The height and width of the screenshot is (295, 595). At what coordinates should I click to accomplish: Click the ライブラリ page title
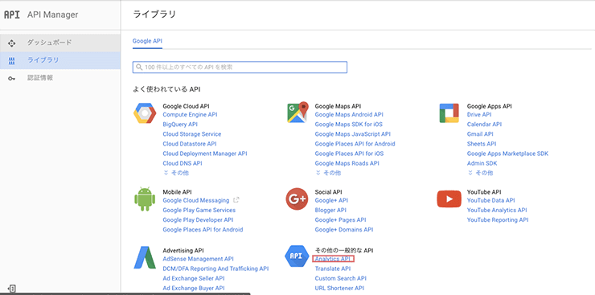pos(154,14)
